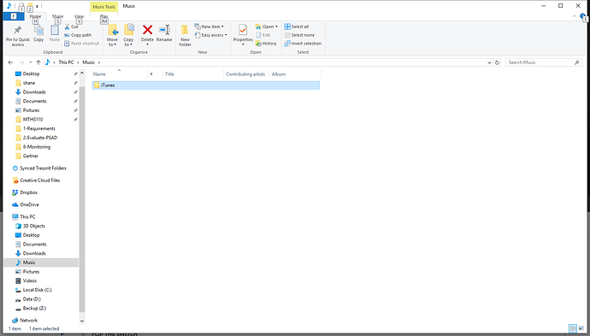The width and height of the screenshot is (590, 336).
Task: Show file History
Action: pos(266,44)
